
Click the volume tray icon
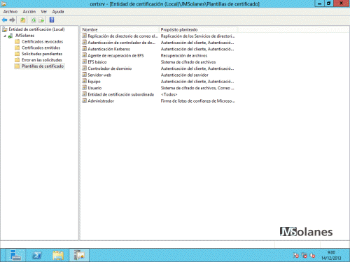(312, 256)
